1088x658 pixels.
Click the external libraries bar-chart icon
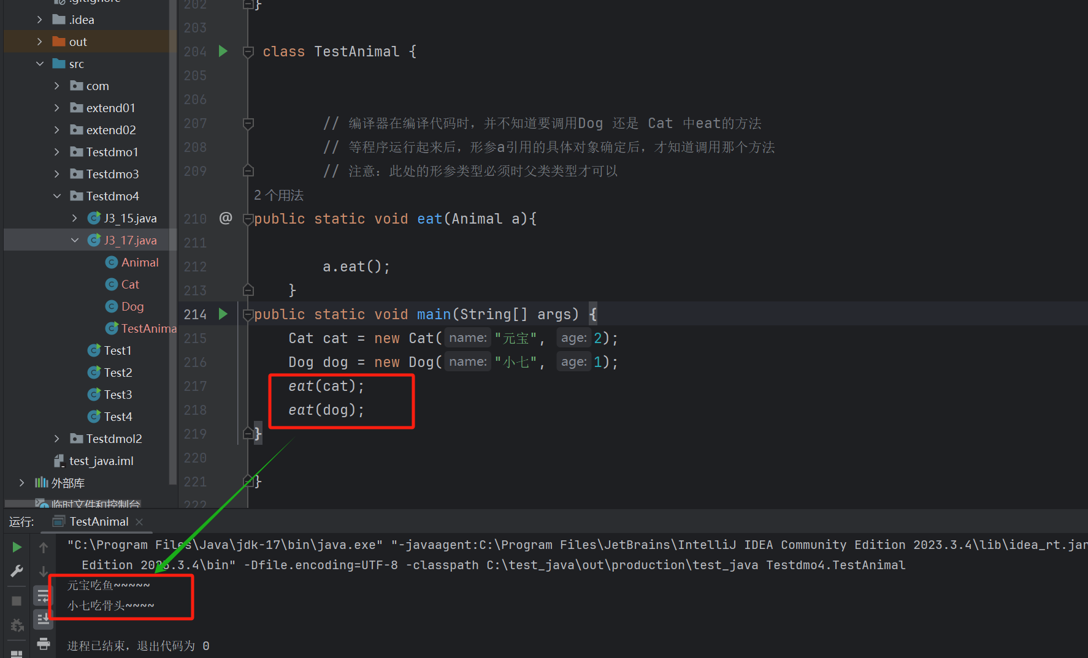[x=41, y=483]
